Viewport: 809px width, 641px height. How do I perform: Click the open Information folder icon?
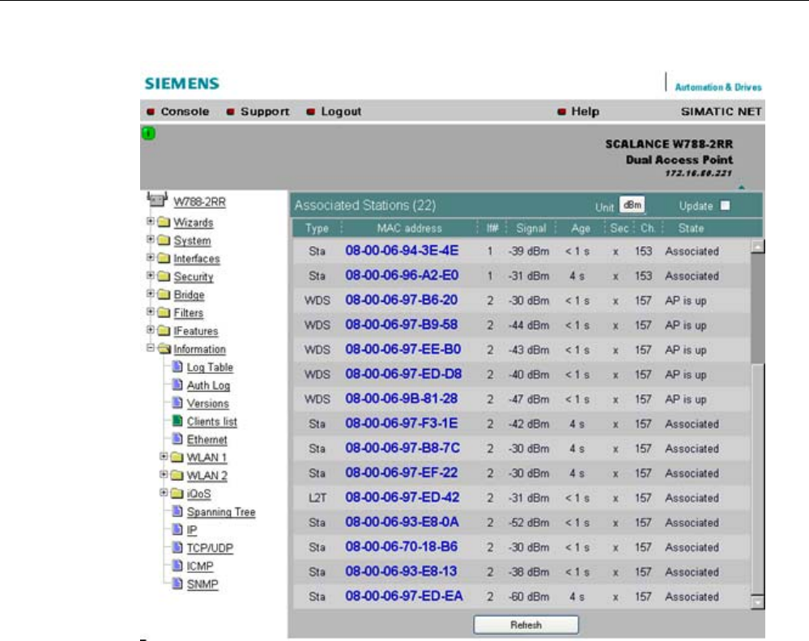(164, 349)
